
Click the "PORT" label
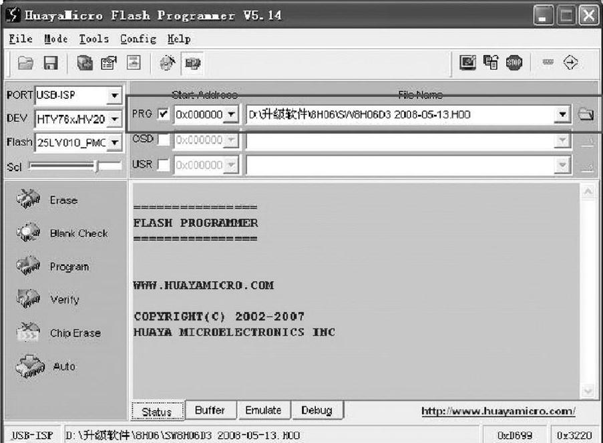[x=19, y=95]
